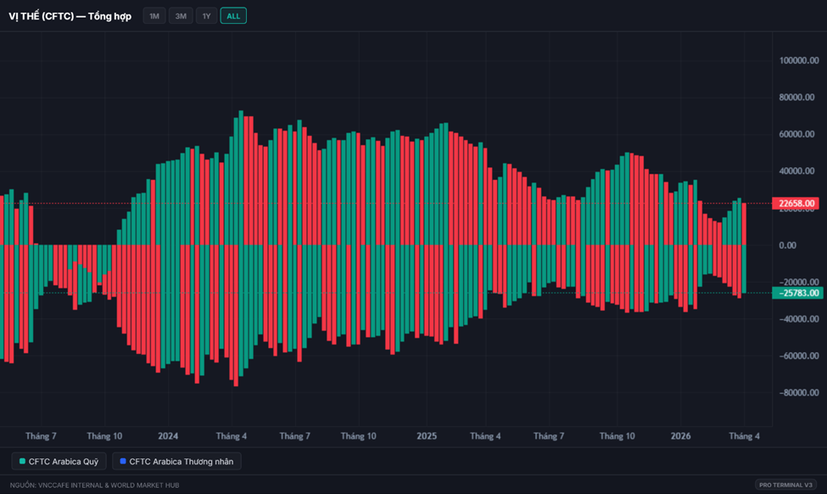Click the active ALL range button
The image size is (827, 494).
coord(233,16)
